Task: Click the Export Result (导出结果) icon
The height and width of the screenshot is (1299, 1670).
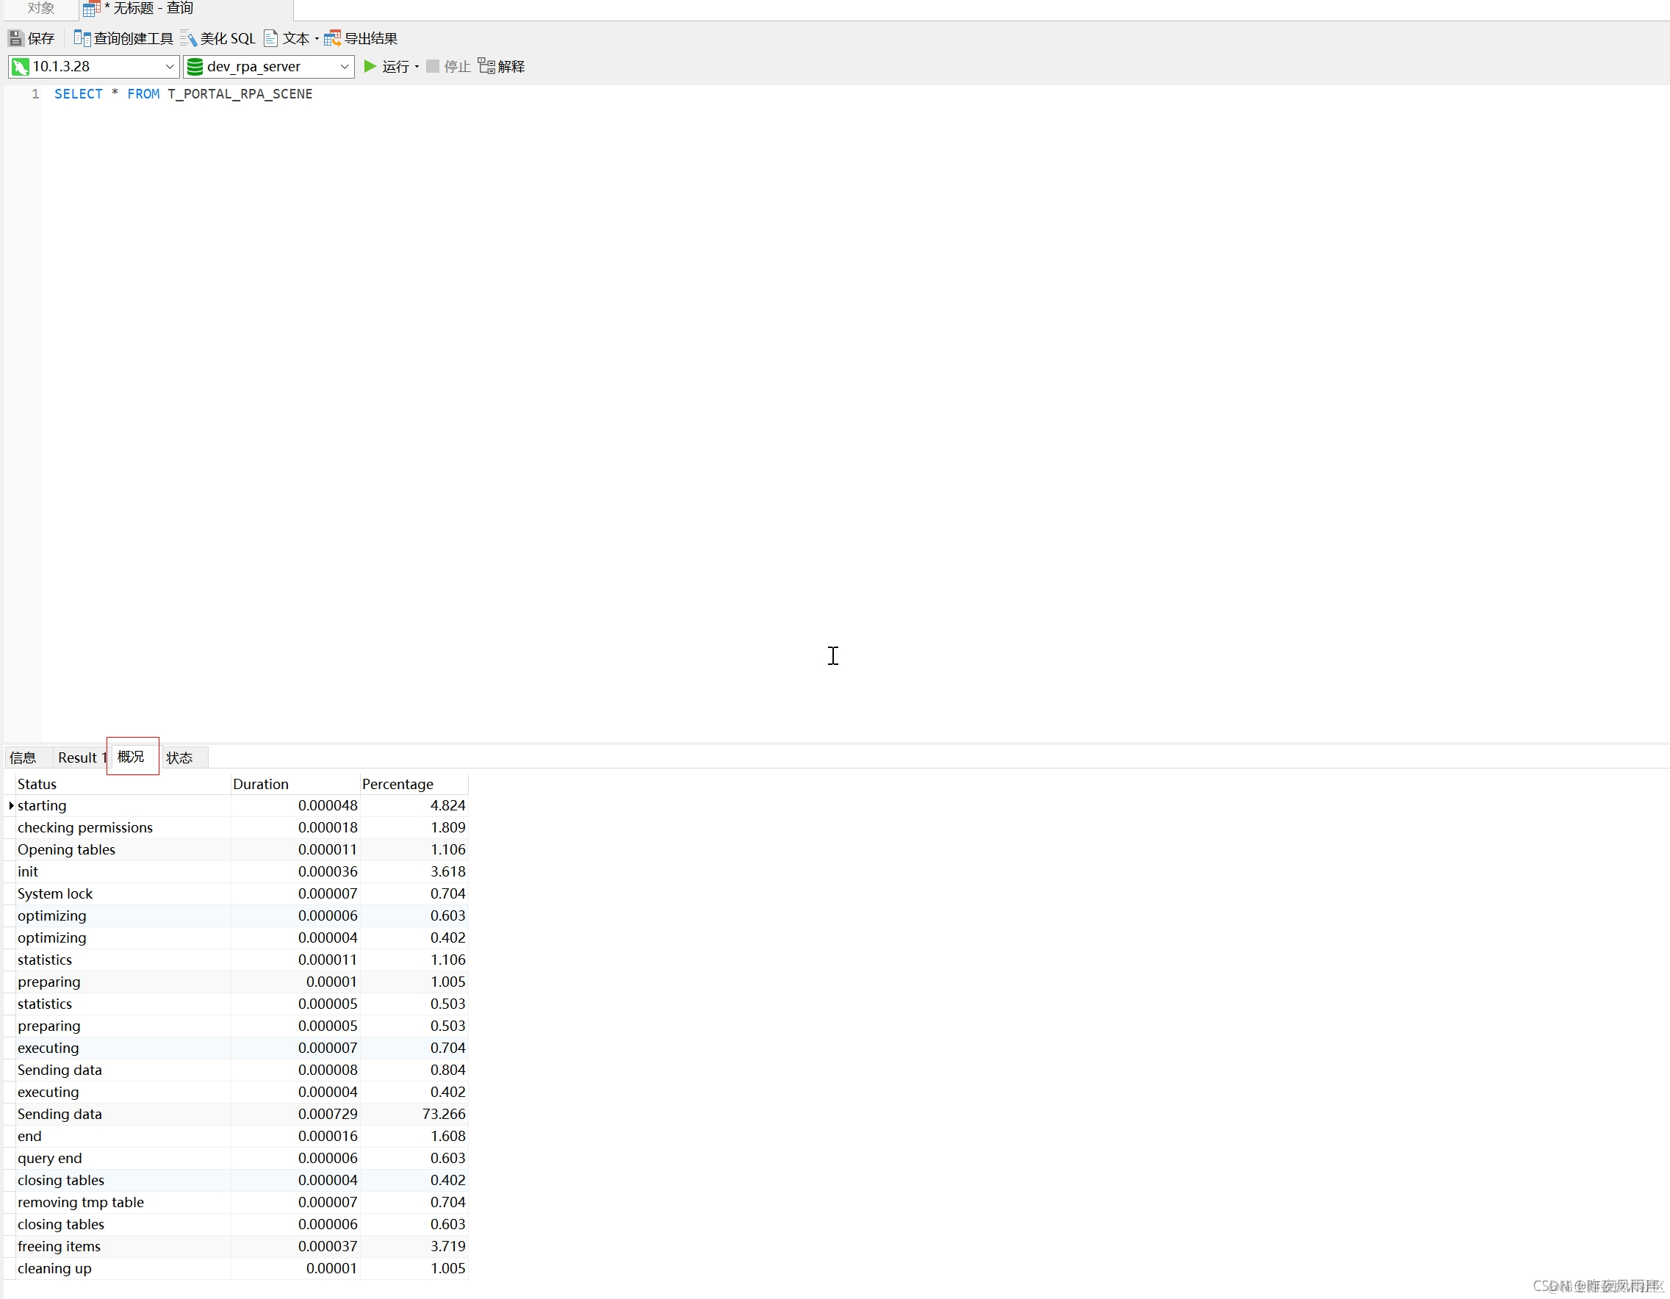Action: tap(332, 38)
